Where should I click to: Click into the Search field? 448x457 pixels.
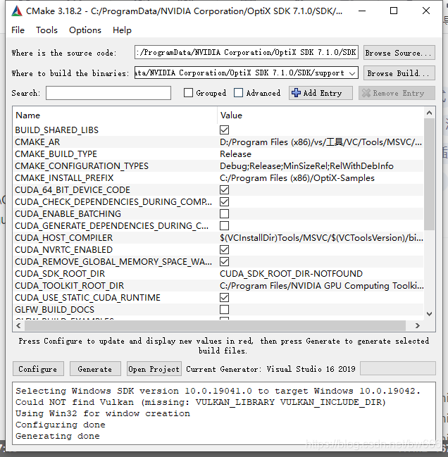coord(108,93)
